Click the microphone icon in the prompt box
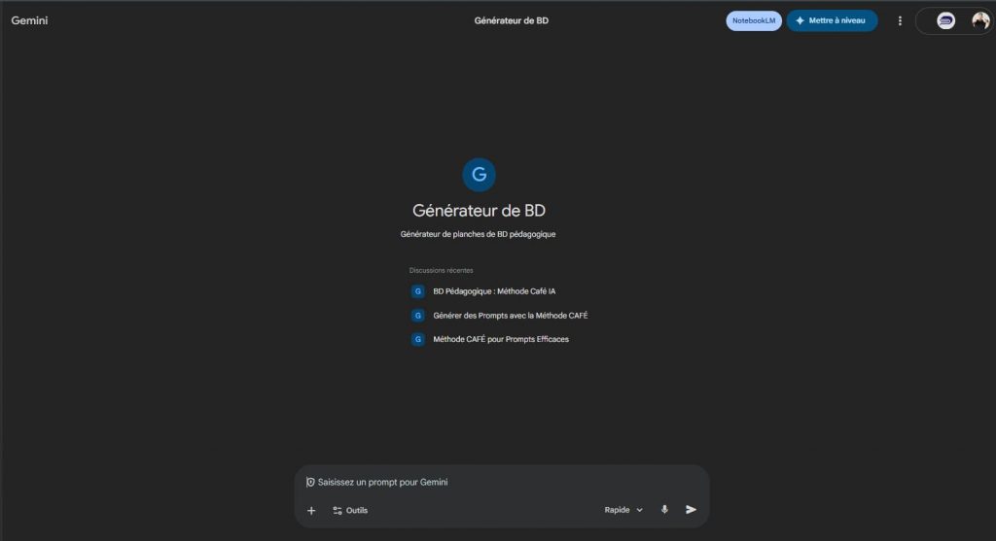This screenshot has width=996, height=541. [665, 510]
